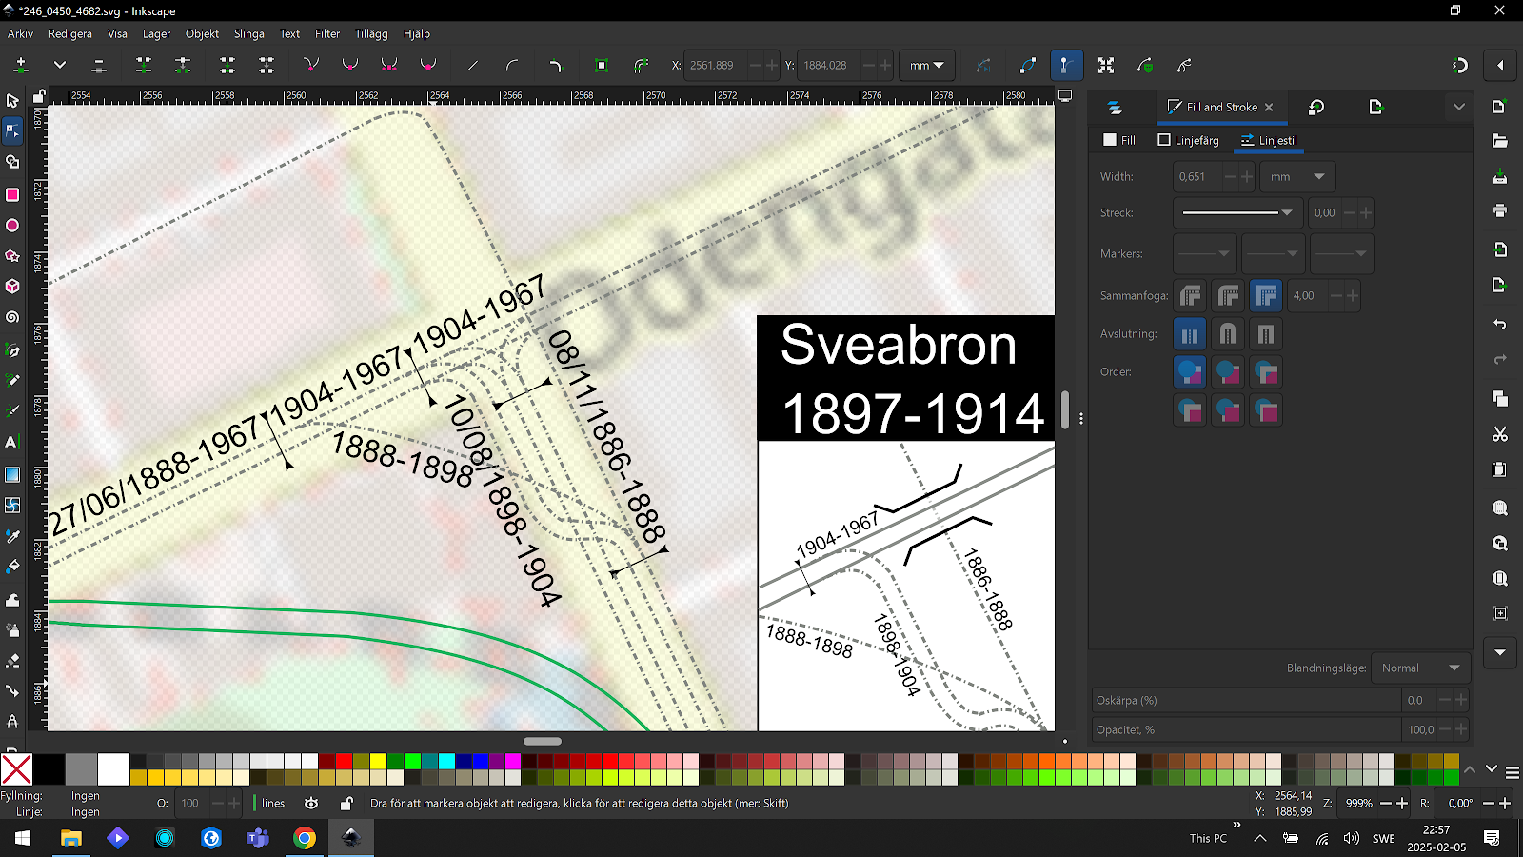The width and height of the screenshot is (1523, 857).
Task: Select the bevel join button
Action: click(1190, 296)
